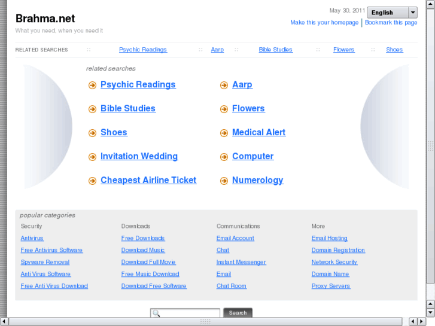The image size is (435, 326).
Task: Open the English language dropdown
Action: 388,13
